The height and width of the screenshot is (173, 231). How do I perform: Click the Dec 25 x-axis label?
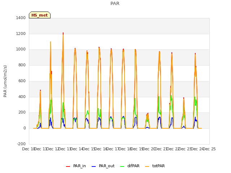tap(209, 149)
